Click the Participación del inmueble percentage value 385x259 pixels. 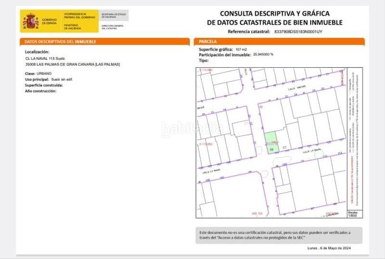click(x=263, y=55)
